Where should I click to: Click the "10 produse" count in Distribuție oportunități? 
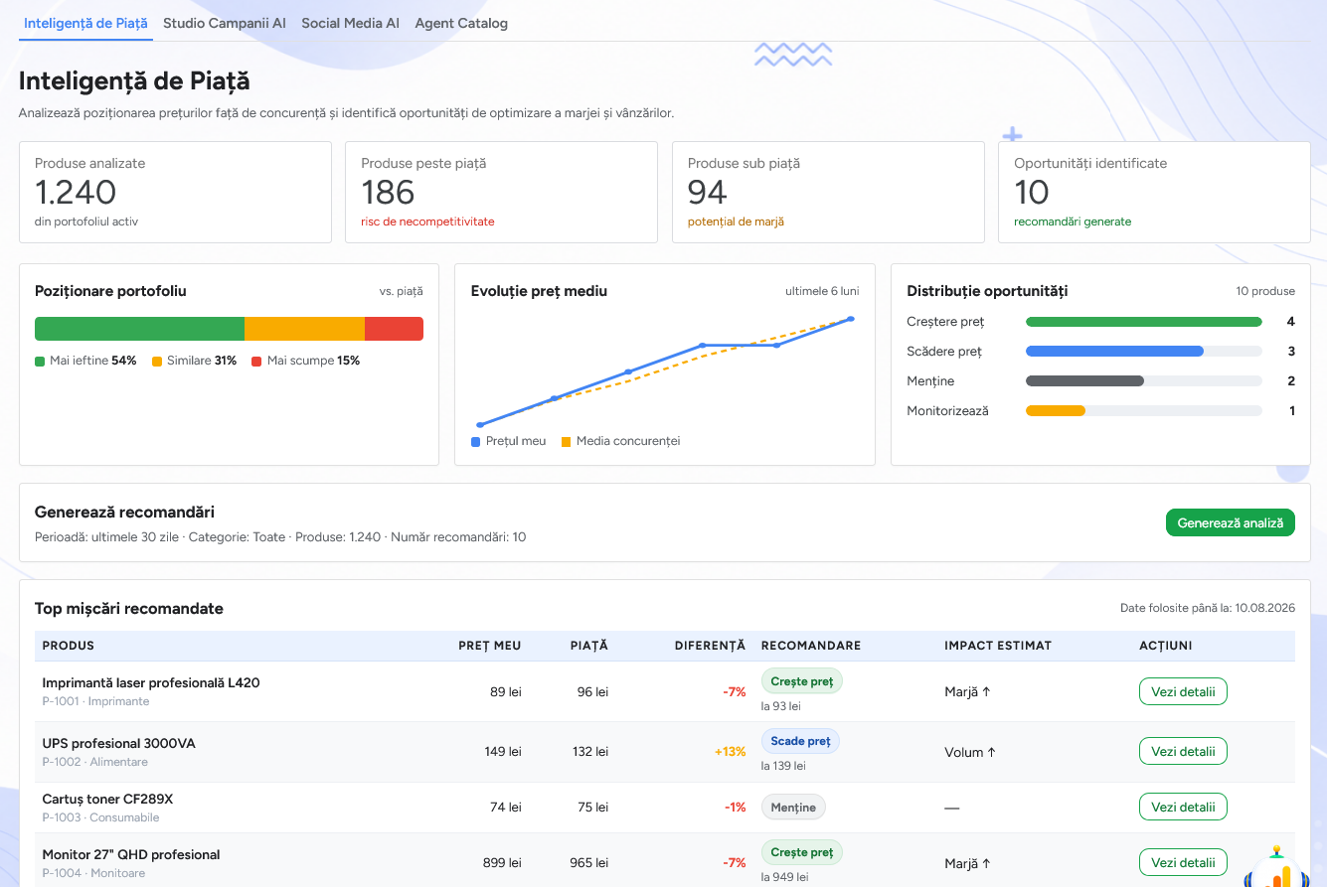click(1265, 291)
